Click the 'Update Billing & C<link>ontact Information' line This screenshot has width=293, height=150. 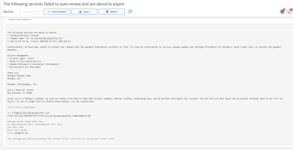(x=33, y=64)
